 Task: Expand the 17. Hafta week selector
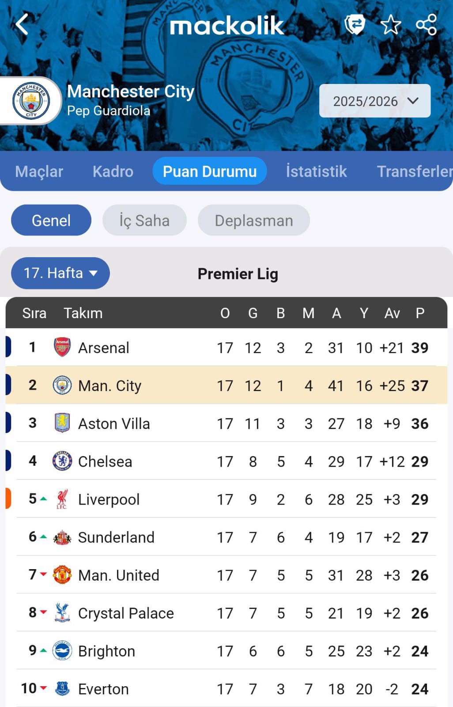[60, 273]
